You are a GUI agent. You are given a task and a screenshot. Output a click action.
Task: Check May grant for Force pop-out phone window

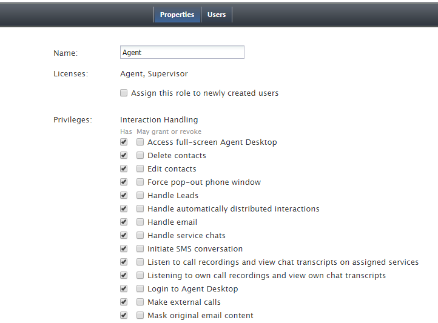(x=140, y=182)
